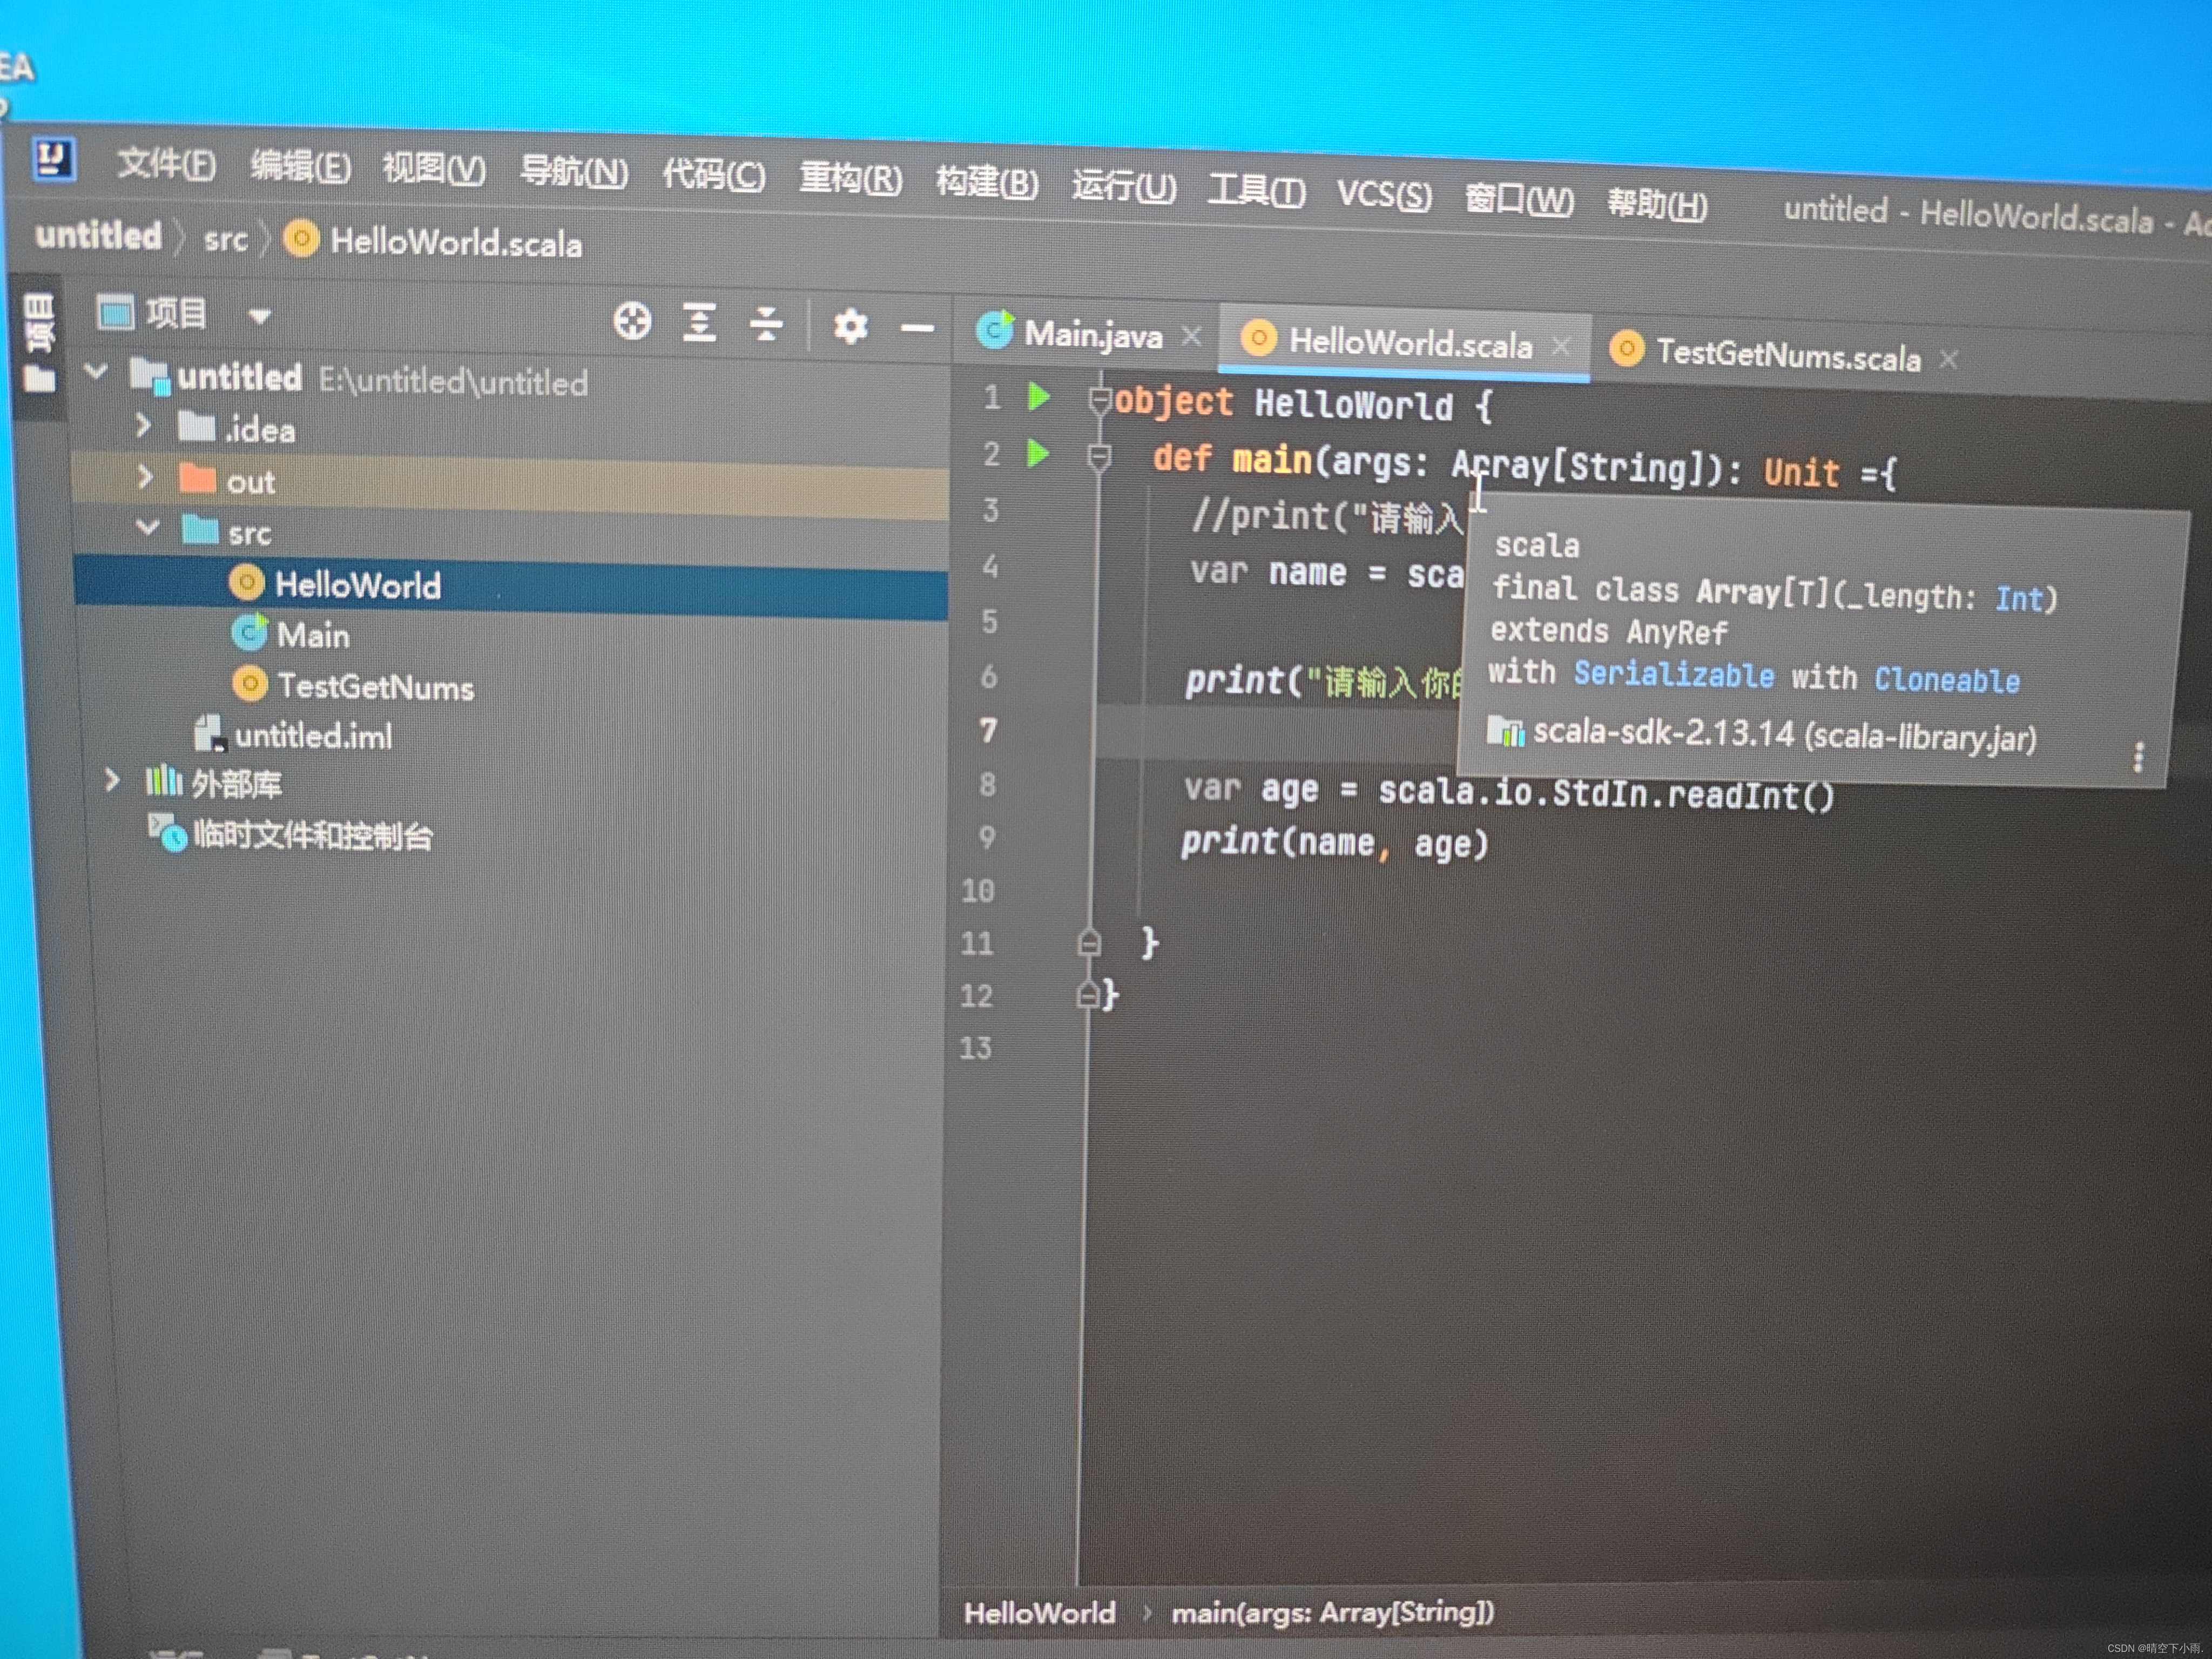Click the untitled breadcrumb in navigation bar
2212x1659 pixels.
point(98,236)
